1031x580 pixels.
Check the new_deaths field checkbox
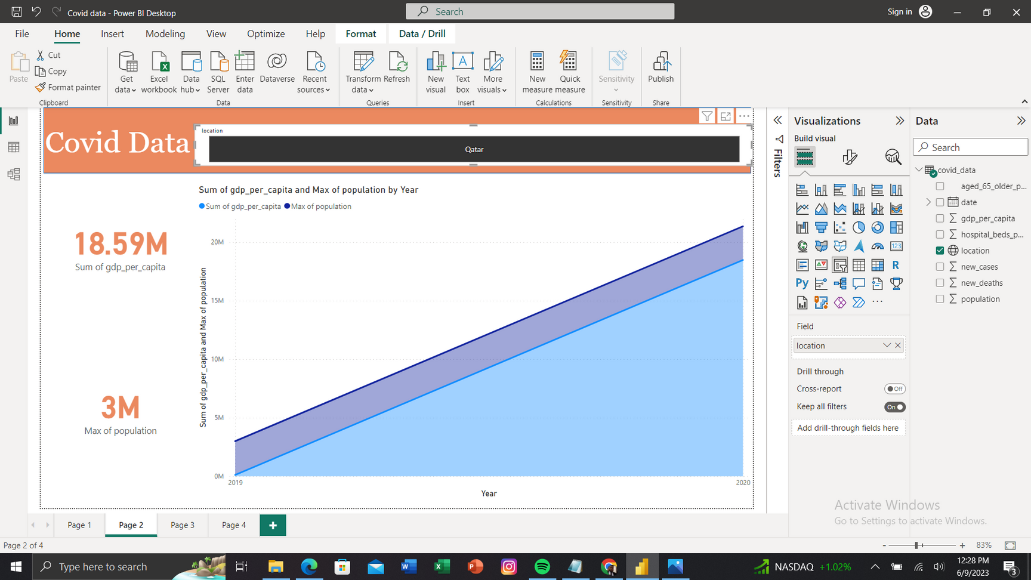(940, 283)
